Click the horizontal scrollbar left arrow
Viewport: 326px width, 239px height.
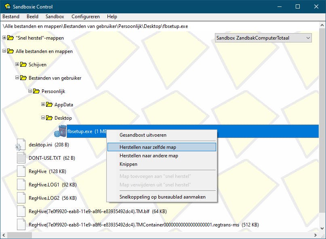pyautogui.click(x=4, y=235)
